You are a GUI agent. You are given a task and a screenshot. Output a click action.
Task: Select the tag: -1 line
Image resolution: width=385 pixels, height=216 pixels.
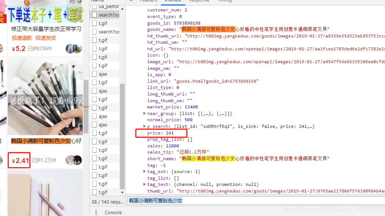click(157, 165)
